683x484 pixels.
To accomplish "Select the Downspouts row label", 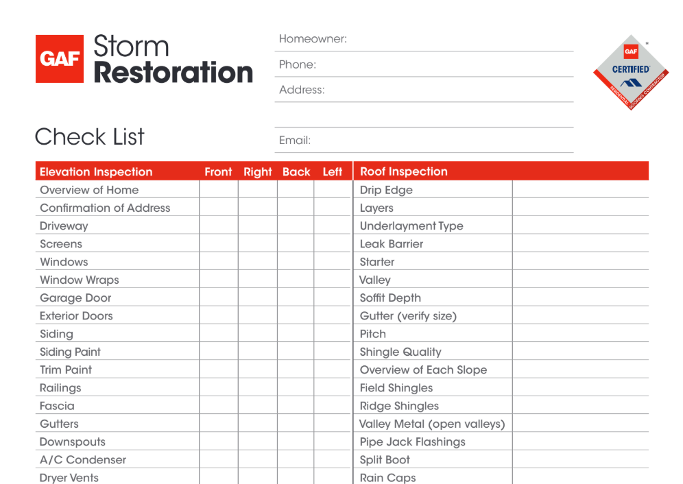I will click(73, 442).
